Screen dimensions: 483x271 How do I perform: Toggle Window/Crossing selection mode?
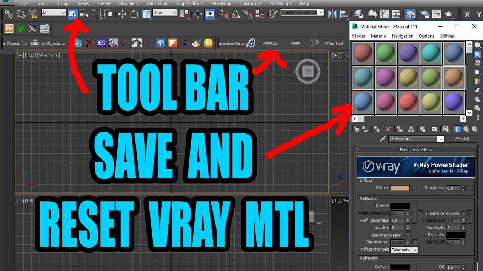click(x=109, y=14)
